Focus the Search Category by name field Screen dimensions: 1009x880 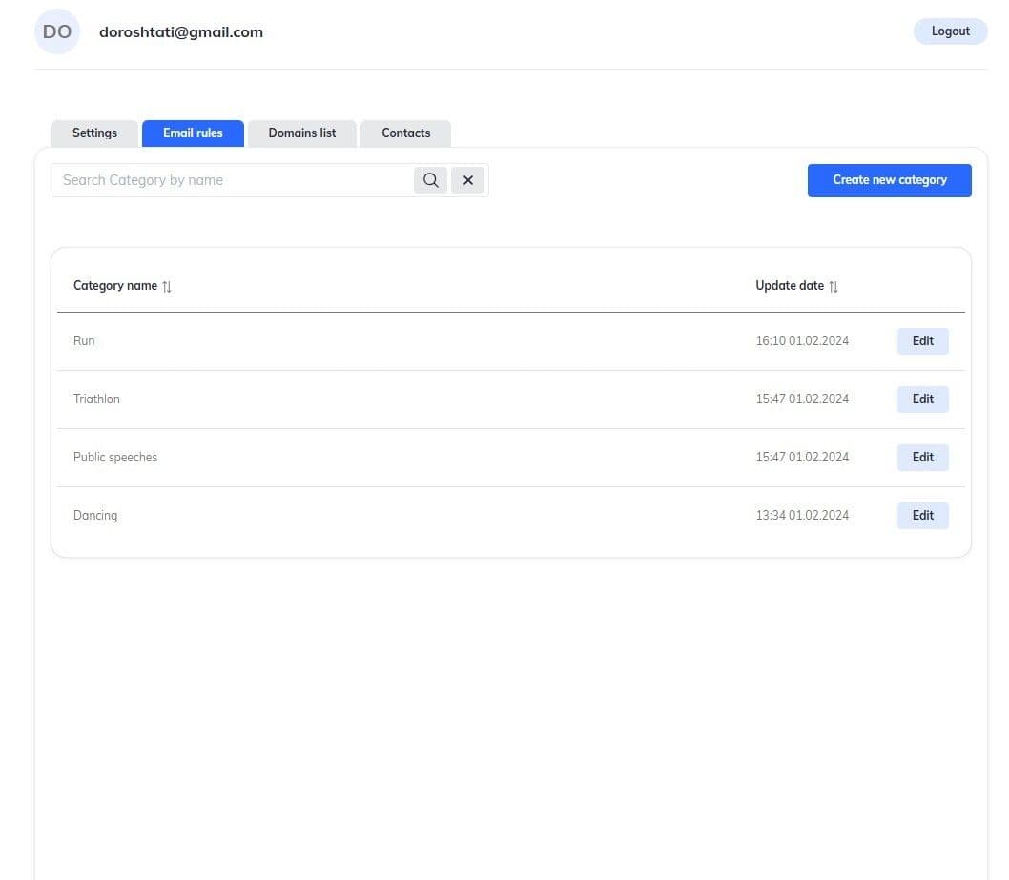coord(232,180)
